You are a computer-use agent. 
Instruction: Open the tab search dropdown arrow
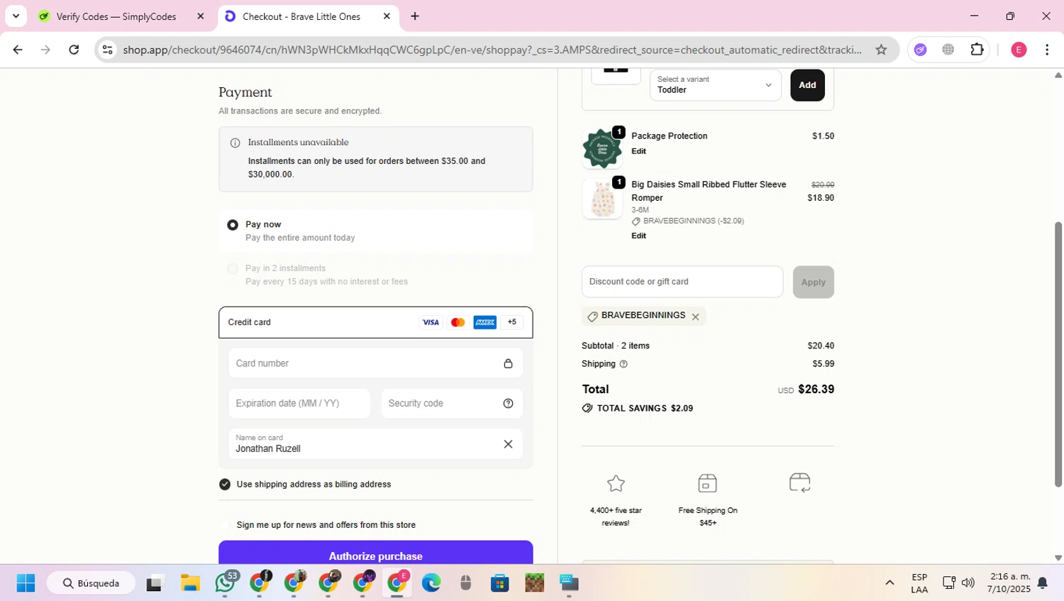(16, 16)
